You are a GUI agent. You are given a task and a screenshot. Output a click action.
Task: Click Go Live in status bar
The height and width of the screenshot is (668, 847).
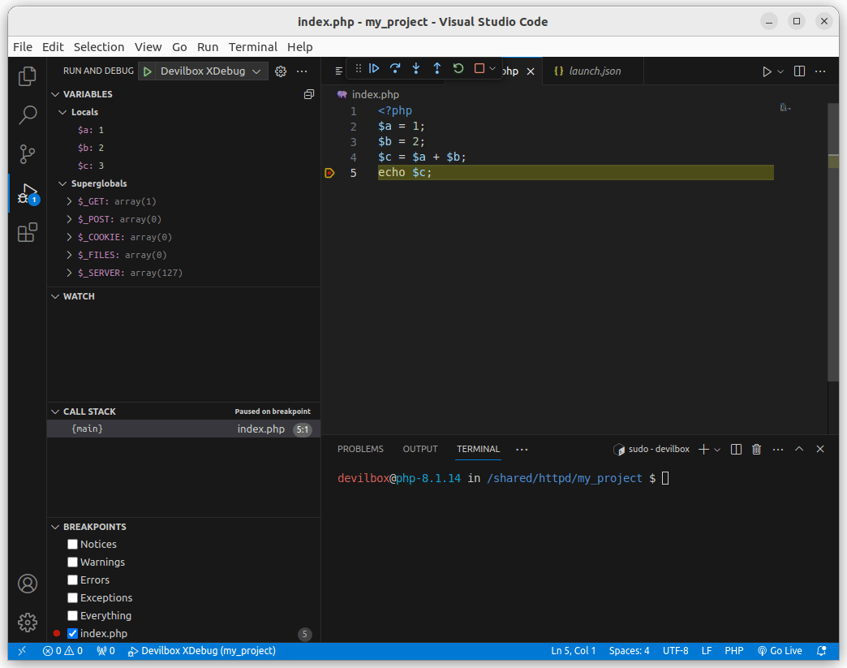(780, 651)
